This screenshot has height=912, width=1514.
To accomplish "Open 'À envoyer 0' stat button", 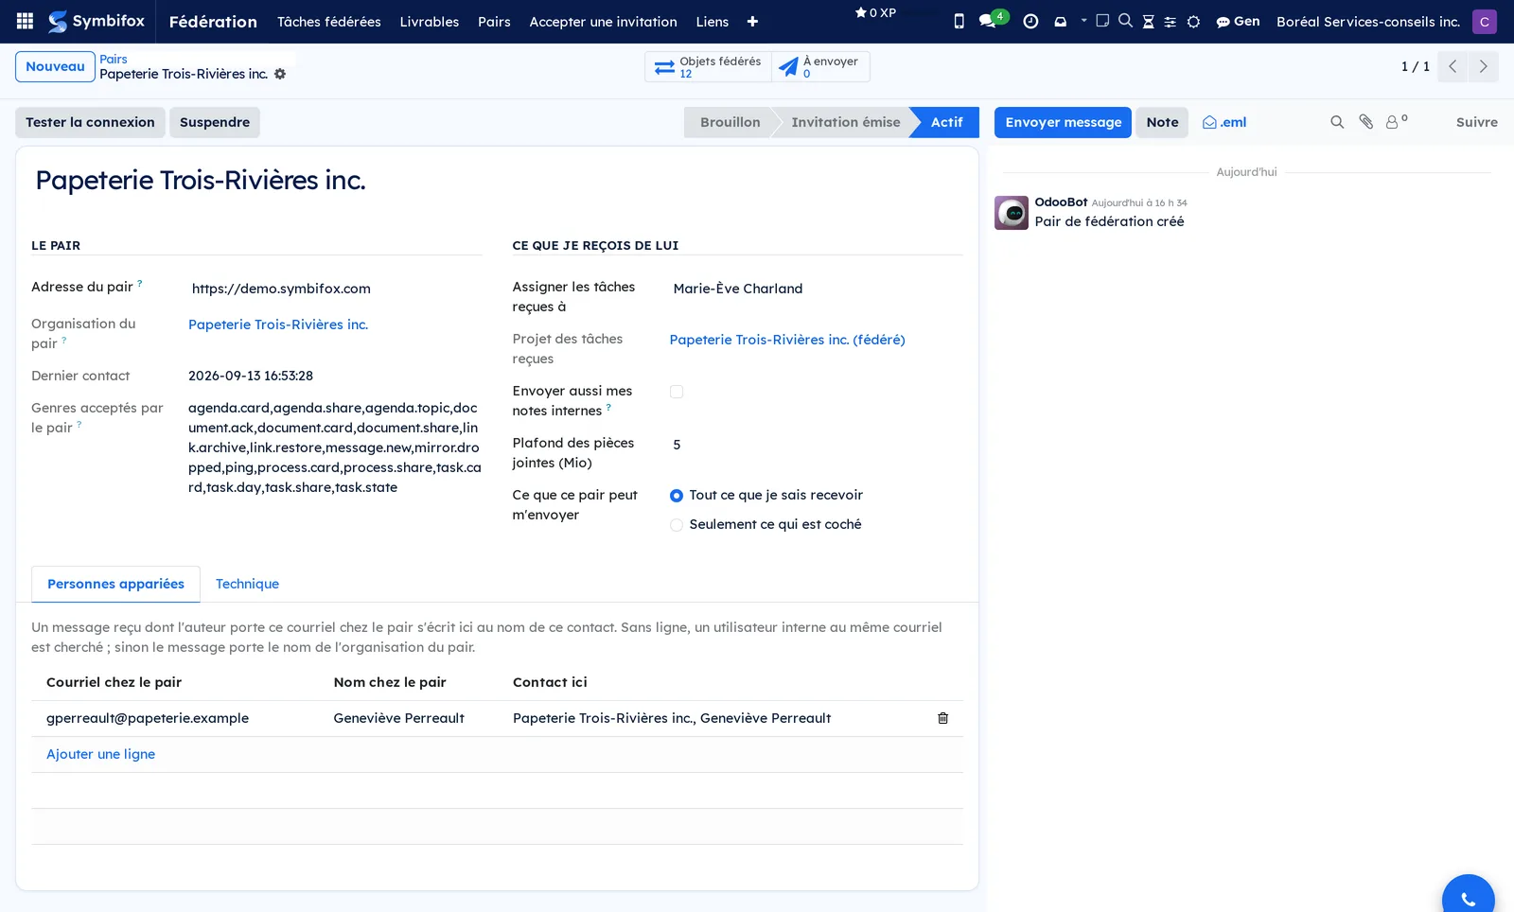I will [x=820, y=66].
